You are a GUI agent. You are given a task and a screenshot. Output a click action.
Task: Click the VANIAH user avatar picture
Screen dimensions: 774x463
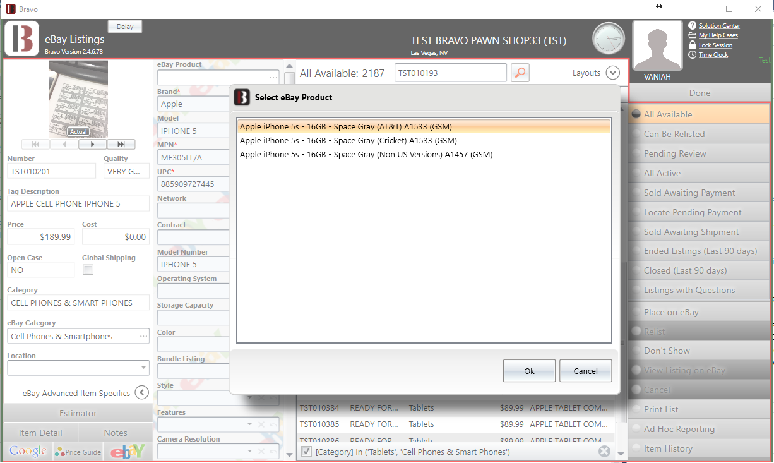(x=658, y=45)
